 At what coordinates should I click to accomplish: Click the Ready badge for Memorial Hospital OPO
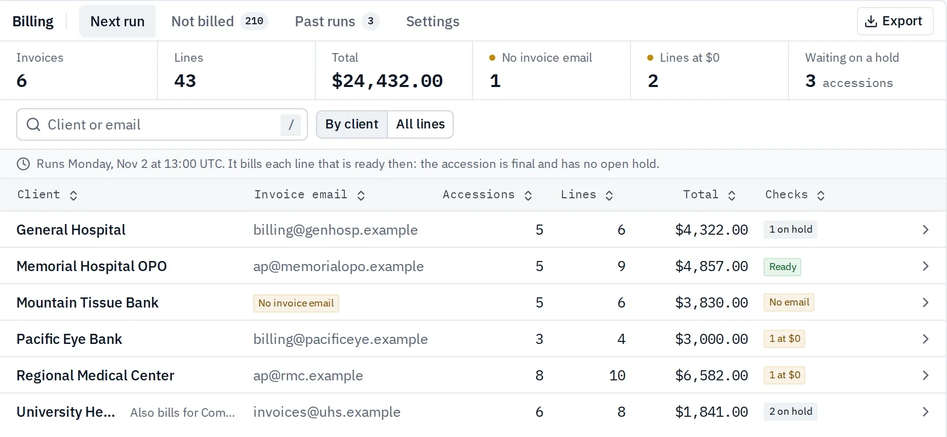coord(782,267)
